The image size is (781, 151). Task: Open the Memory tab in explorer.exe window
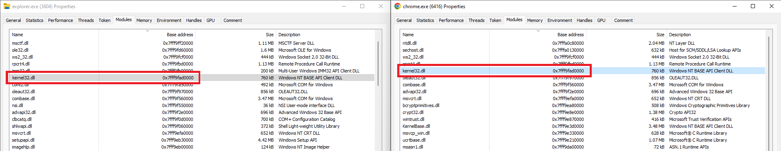(144, 20)
